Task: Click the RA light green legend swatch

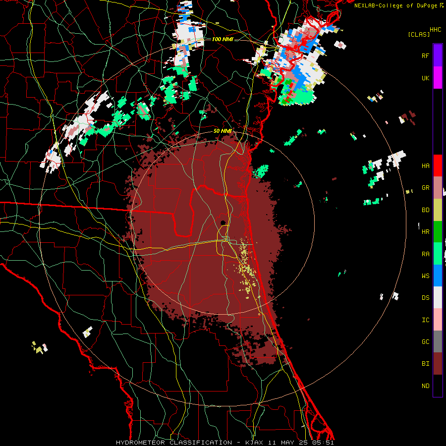Action: pos(438,254)
